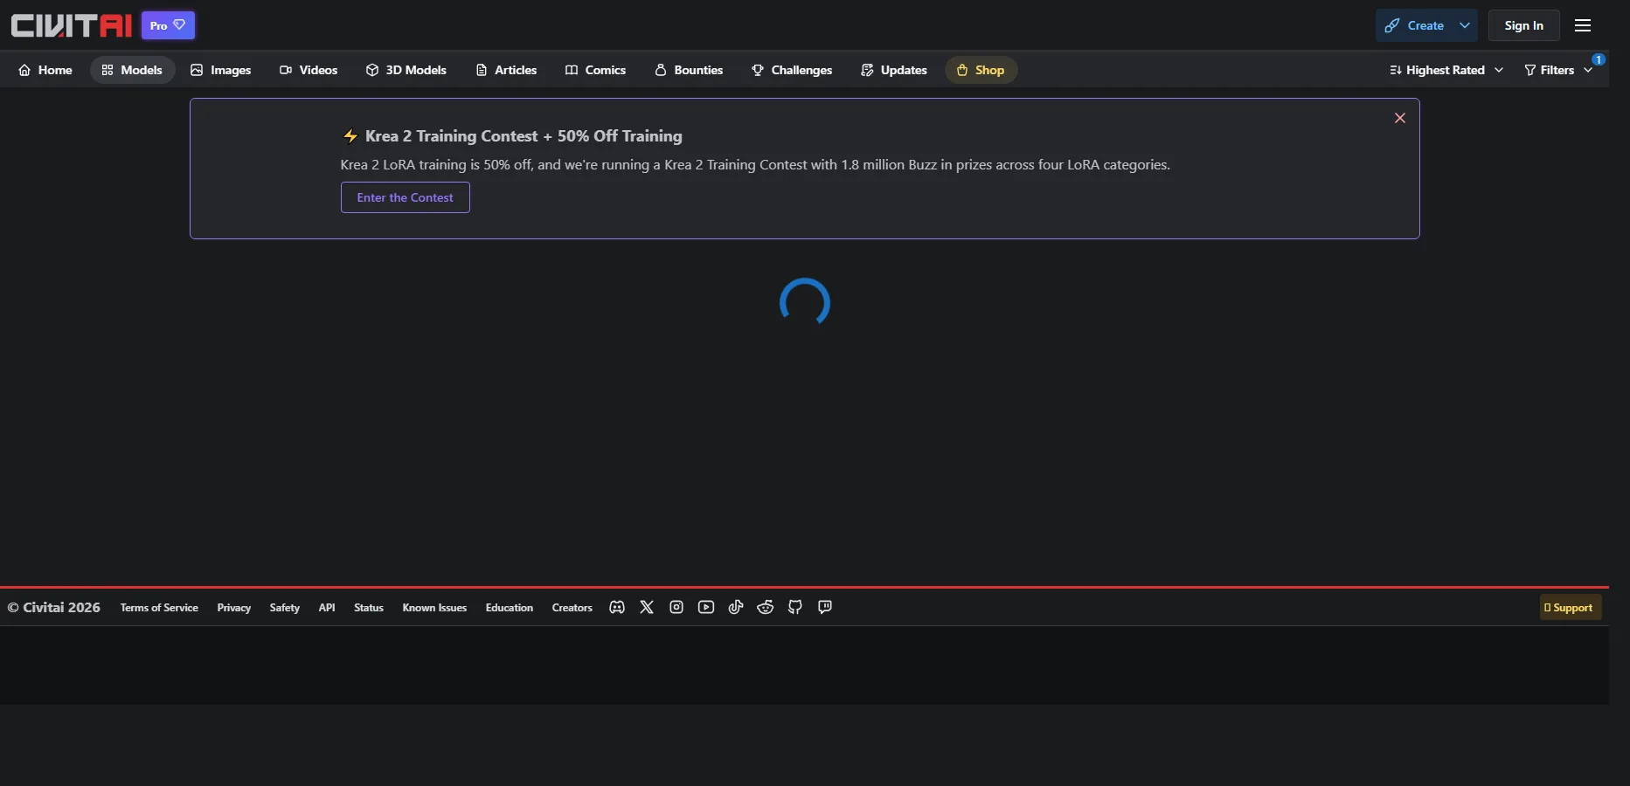Open the Privacy footer link

click(234, 608)
